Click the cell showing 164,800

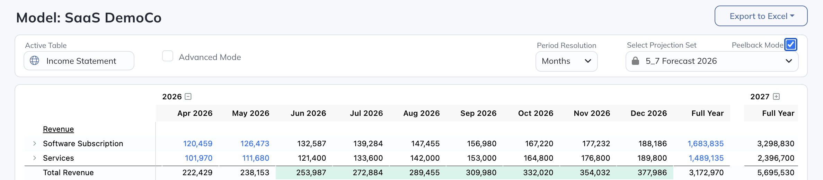[x=538, y=158]
